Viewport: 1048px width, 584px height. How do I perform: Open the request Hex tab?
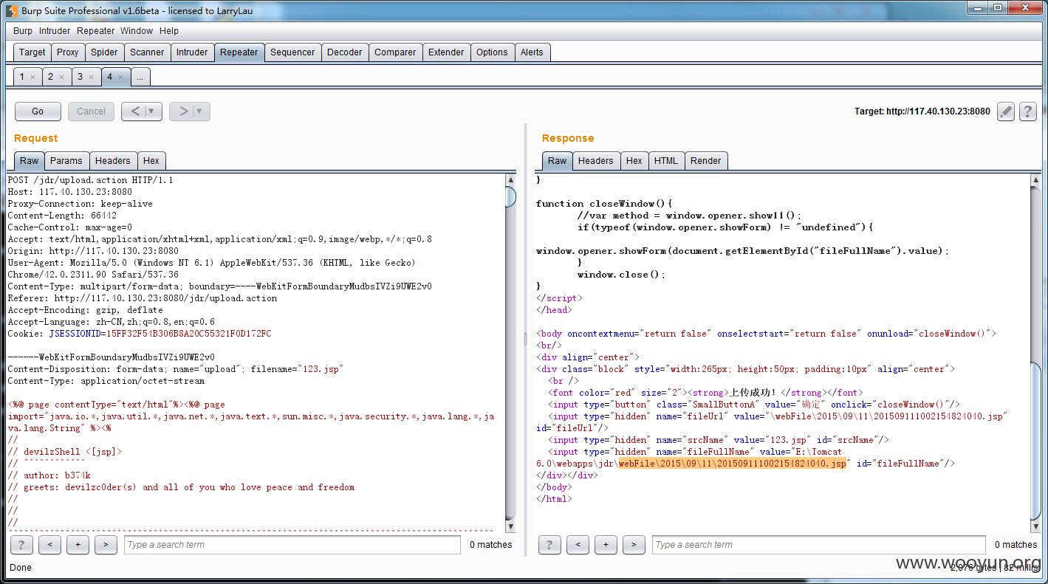coord(151,161)
